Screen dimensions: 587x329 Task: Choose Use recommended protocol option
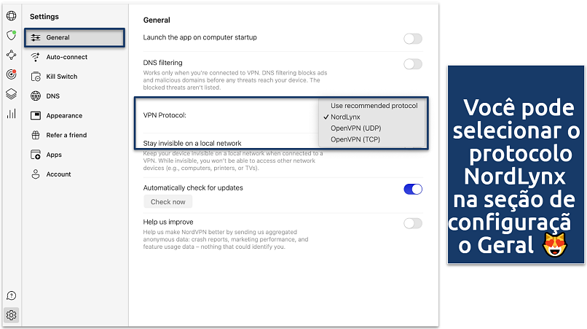pyautogui.click(x=374, y=106)
